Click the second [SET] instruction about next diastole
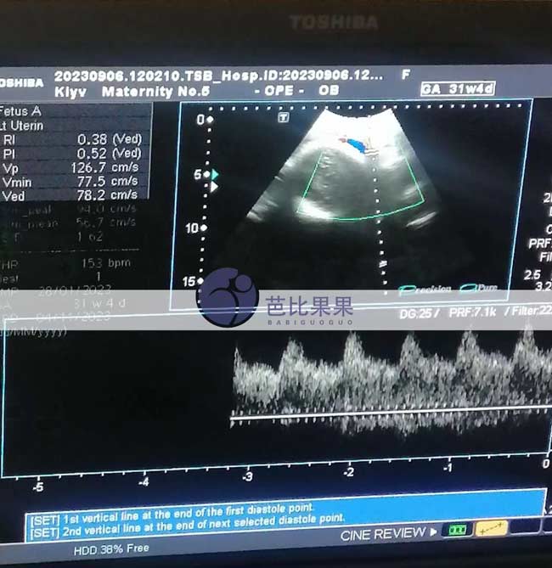Image resolution: width=552 pixels, height=568 pixels. pyautogui.click(x=188, y=526)
